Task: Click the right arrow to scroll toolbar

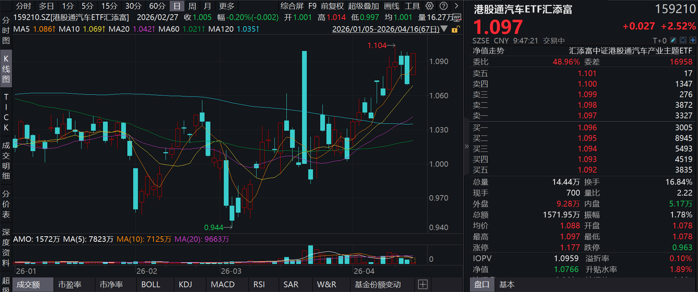Action: click(456, 6)
